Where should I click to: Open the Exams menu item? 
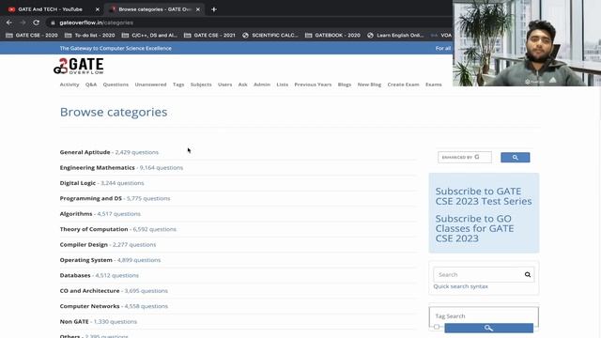(434, 84)
